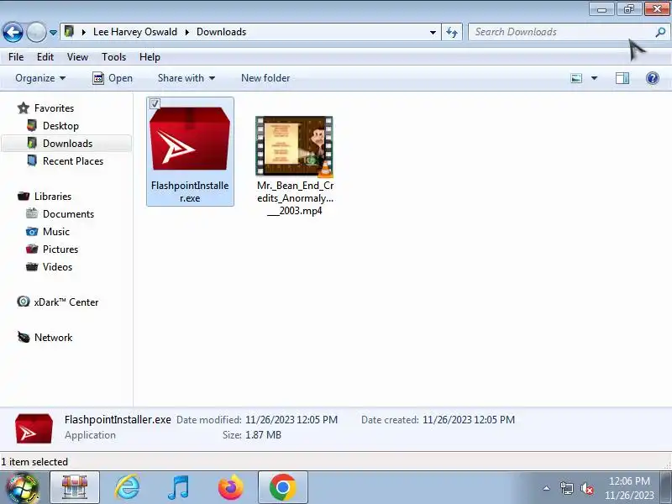The height and width of the screenshot is (504, 672).
Task: Click the folder icon in address bar
Action: (69, 31)
